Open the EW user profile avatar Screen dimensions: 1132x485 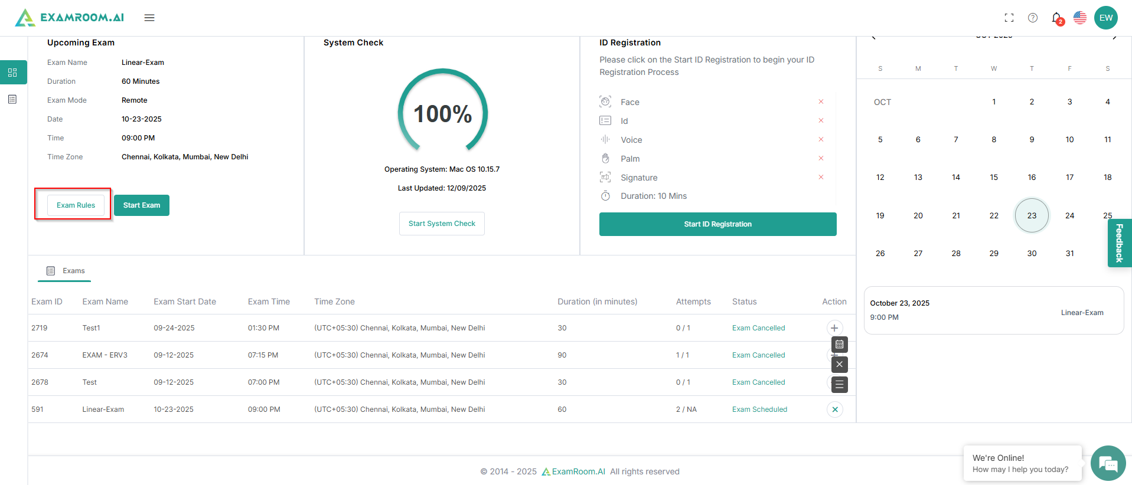pyautogui.click(x=1105, y=18)
